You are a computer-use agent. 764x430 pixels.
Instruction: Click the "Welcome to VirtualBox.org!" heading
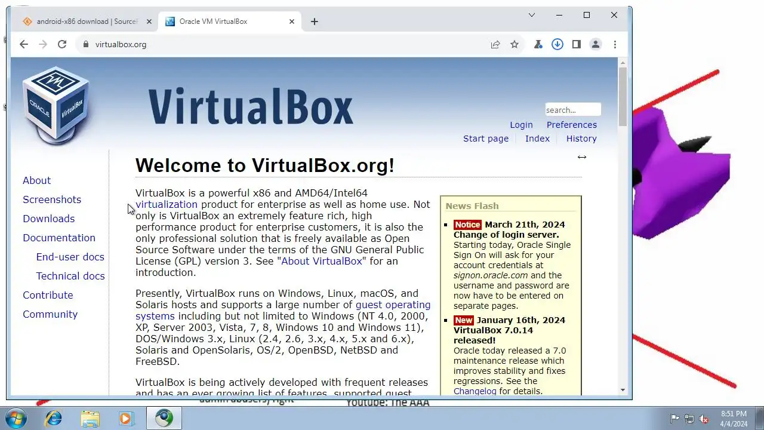click(x=265, y=165)
